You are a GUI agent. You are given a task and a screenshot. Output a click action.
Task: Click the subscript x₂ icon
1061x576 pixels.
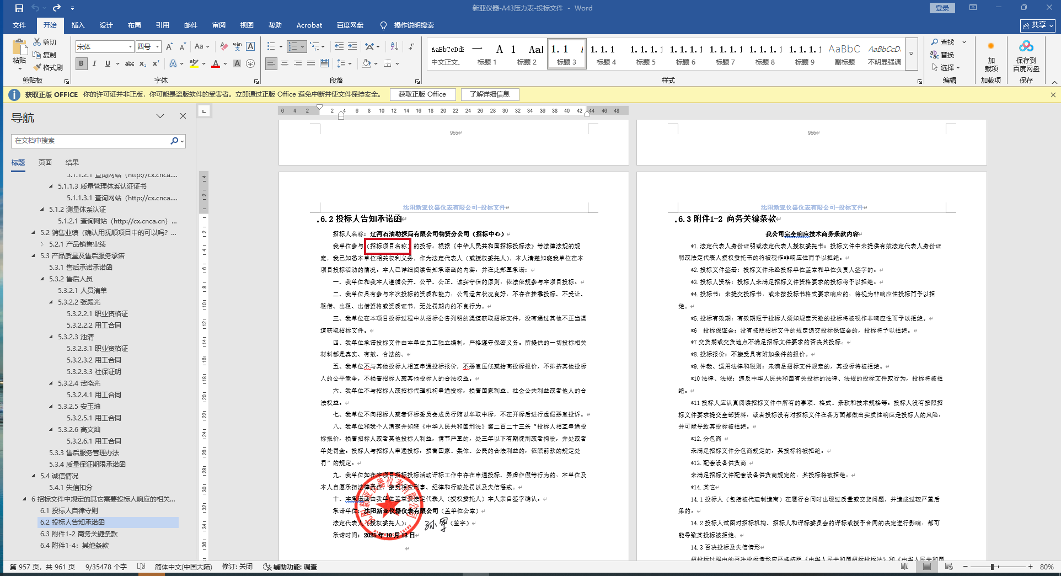(x=143, y=63)
